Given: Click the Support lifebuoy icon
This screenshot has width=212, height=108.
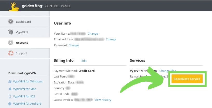Looking at the screenshot, I should 11,53.
